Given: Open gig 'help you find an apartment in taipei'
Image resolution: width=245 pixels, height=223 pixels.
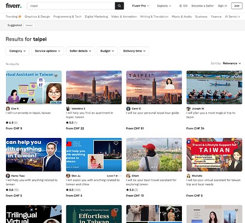Looking at the screenshot, I should [89, 115].
